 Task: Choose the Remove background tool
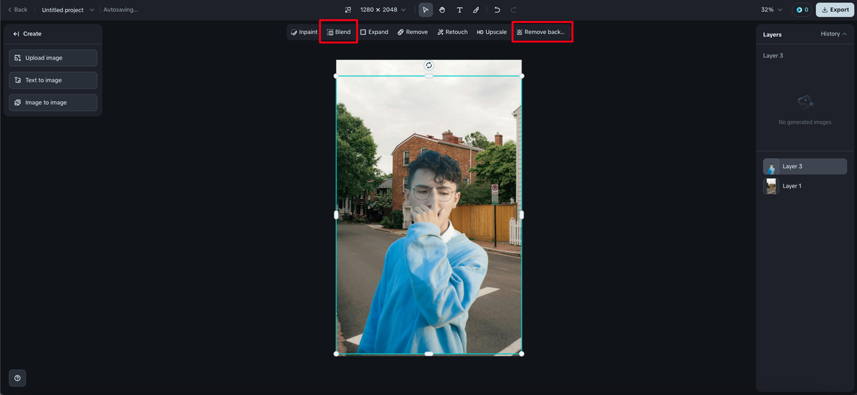click(x=541, y=32)
